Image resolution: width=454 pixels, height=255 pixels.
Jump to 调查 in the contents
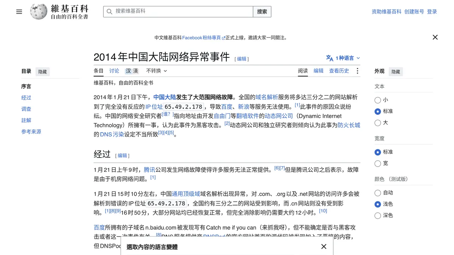pyautogui.click(x=26, y=109)
